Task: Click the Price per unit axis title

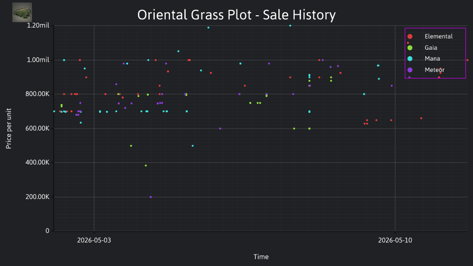Action: [x=9, y=129]
